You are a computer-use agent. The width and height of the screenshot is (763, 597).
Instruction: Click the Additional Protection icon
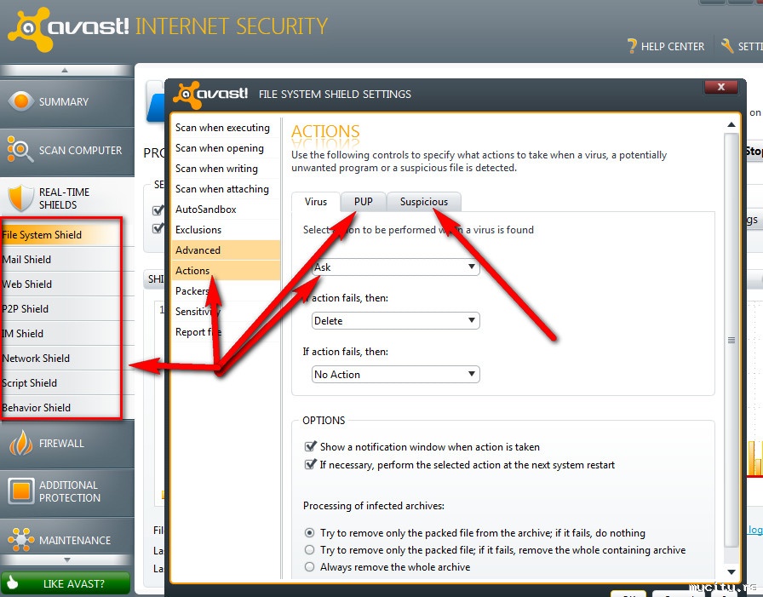point(21,491)
